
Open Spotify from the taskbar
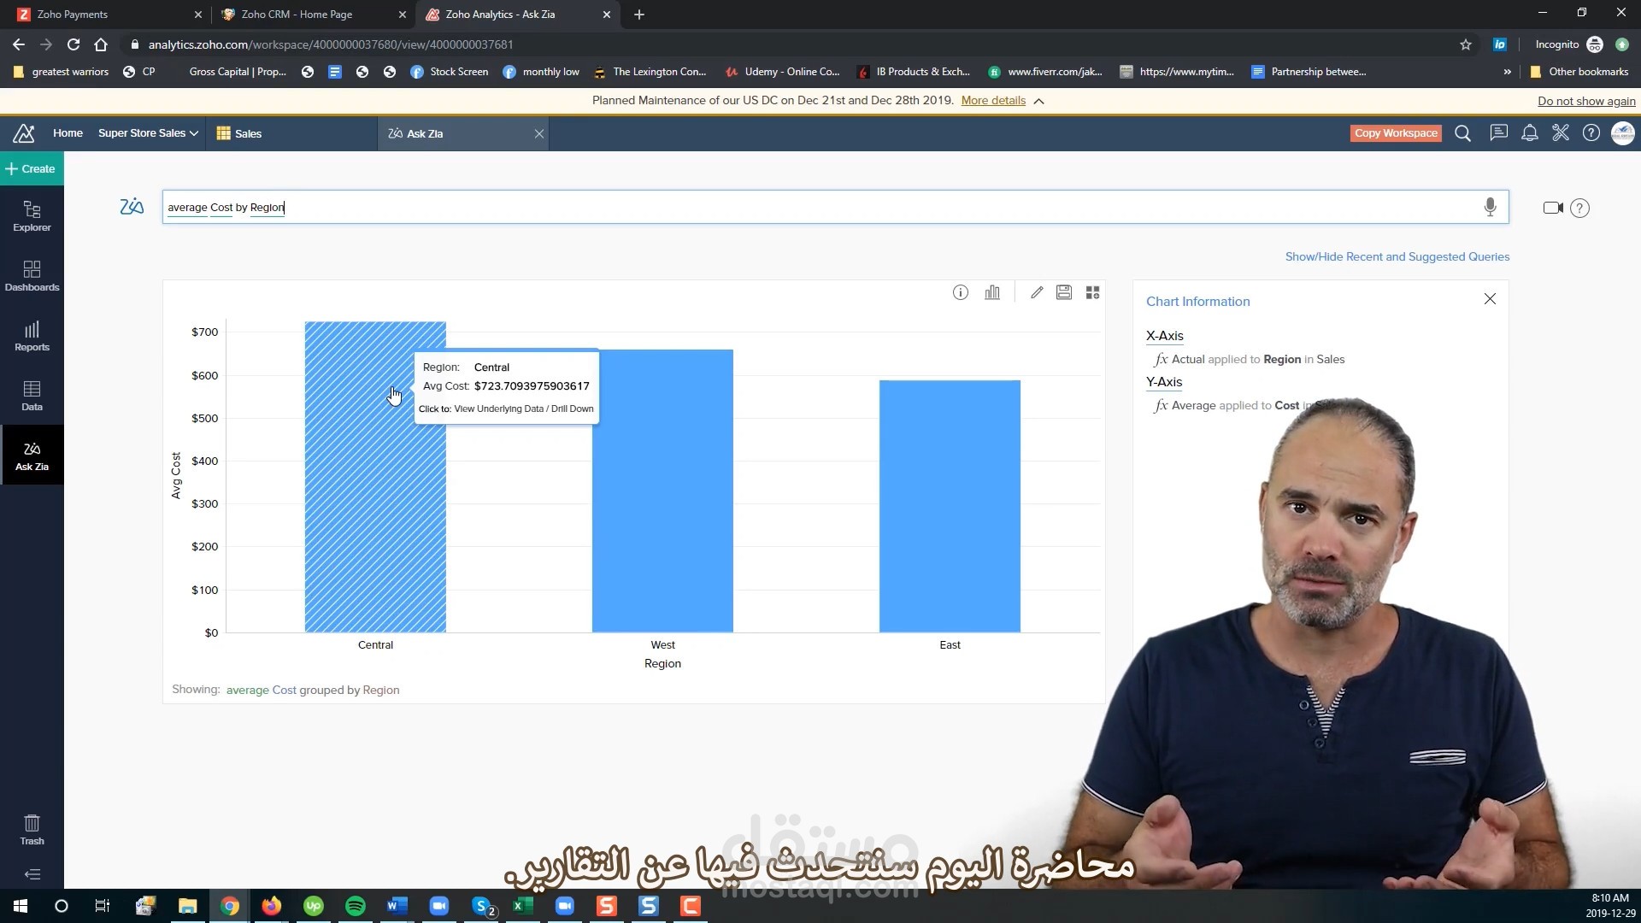(356, 906)
